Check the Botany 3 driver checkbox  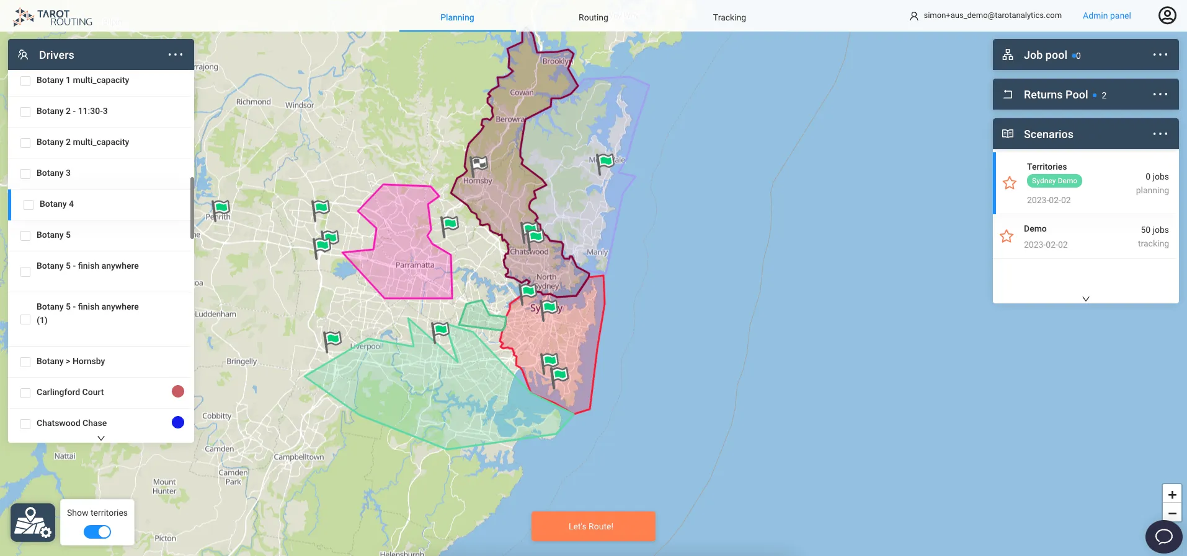[x=25, y=174]
